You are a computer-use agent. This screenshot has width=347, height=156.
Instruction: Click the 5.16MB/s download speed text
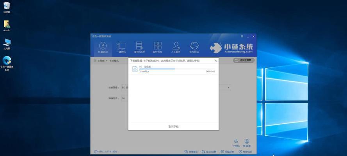tap(144, 72)
